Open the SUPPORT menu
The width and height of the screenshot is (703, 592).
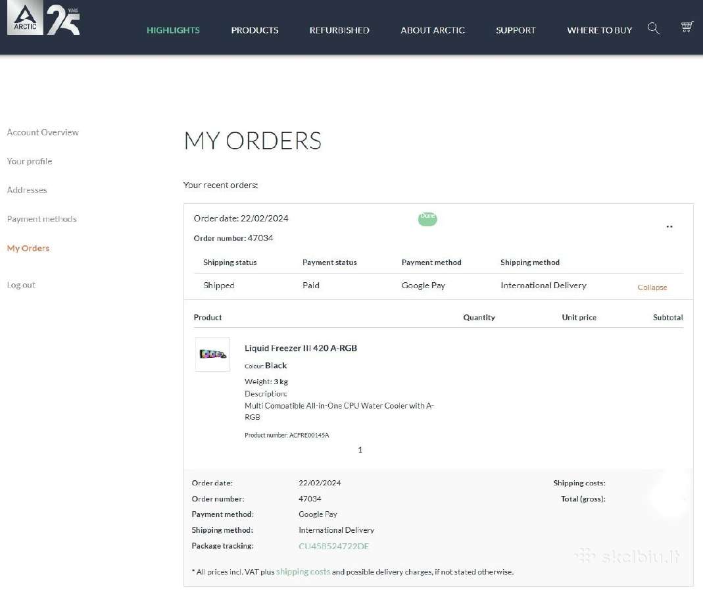point(516,30)
